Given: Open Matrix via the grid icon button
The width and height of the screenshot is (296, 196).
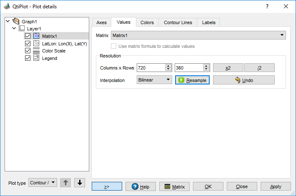Looking at the screenshot, I should [174, 186].
